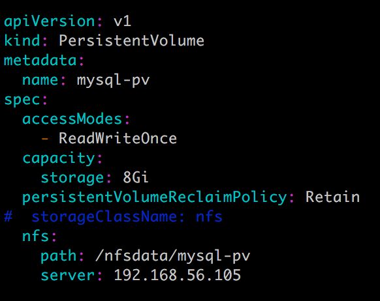Click the kind key

pyautogui.click(x=22, y=40)
